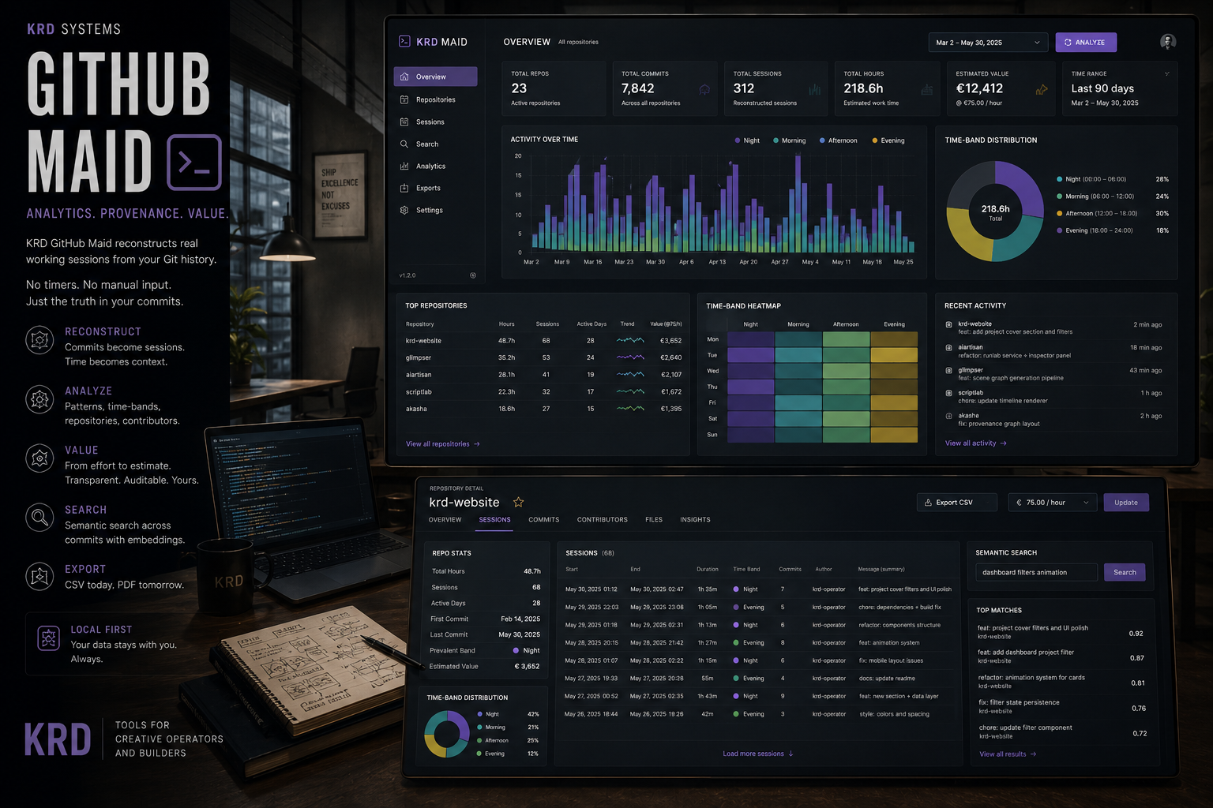The image size is (1213, 808).
Task: Switch to the Contributors tab
Action: [x=603, y=520]
